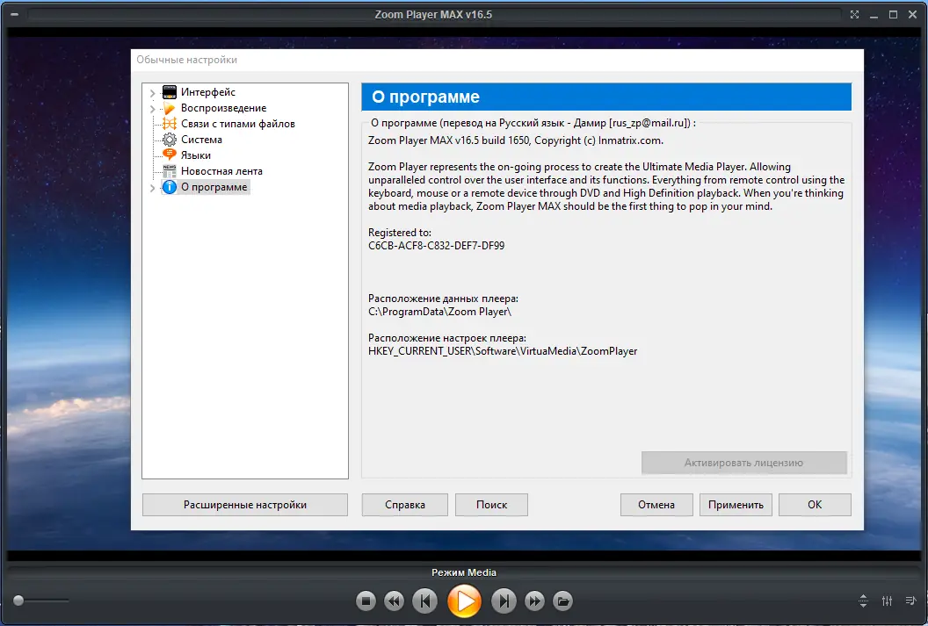This screenshot has height=626, width=928.
Task: Expand the Воспроизведение tree branch
Action: [x=152, y=107]
